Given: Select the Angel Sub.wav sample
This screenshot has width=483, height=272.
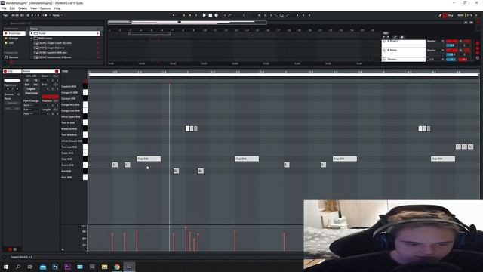Looking at the screenshot, I should coord(52,48).
